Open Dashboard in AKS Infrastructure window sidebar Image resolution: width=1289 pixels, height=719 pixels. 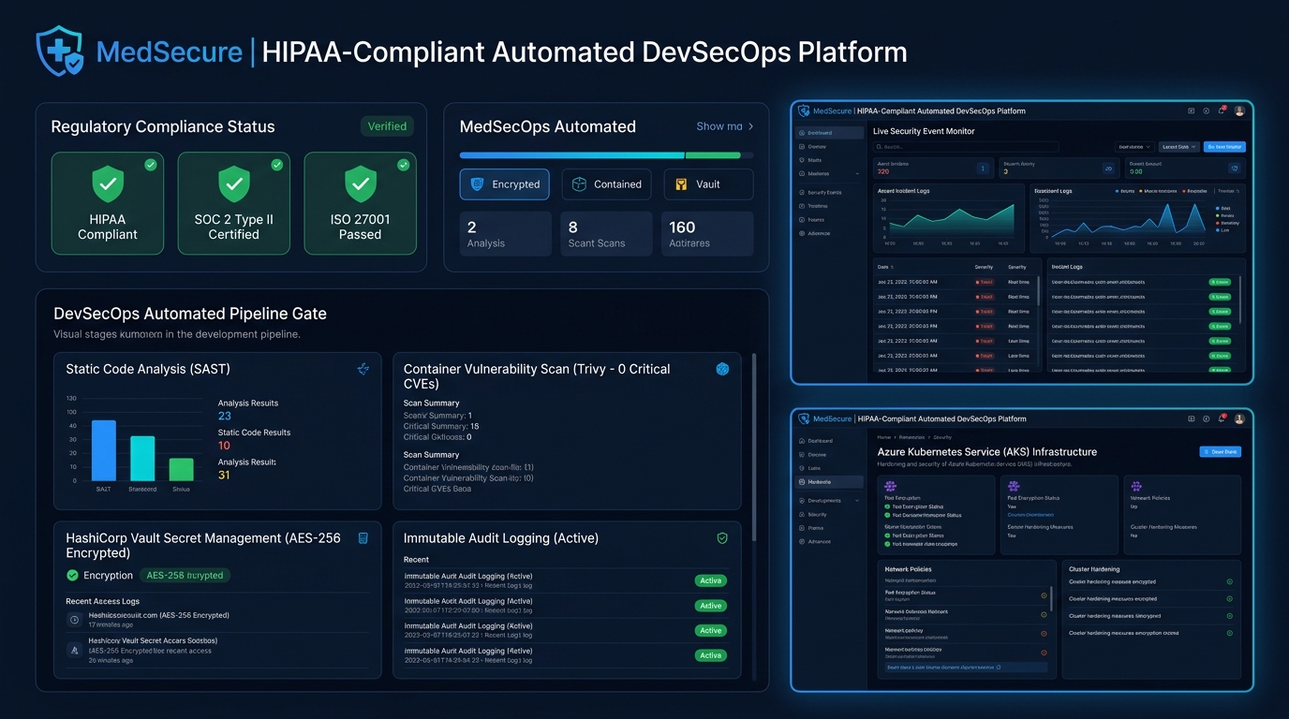tap(816, 440)
